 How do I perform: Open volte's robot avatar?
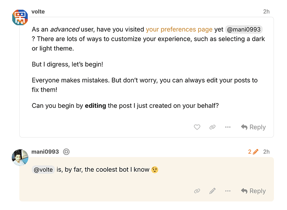(20, 18)
